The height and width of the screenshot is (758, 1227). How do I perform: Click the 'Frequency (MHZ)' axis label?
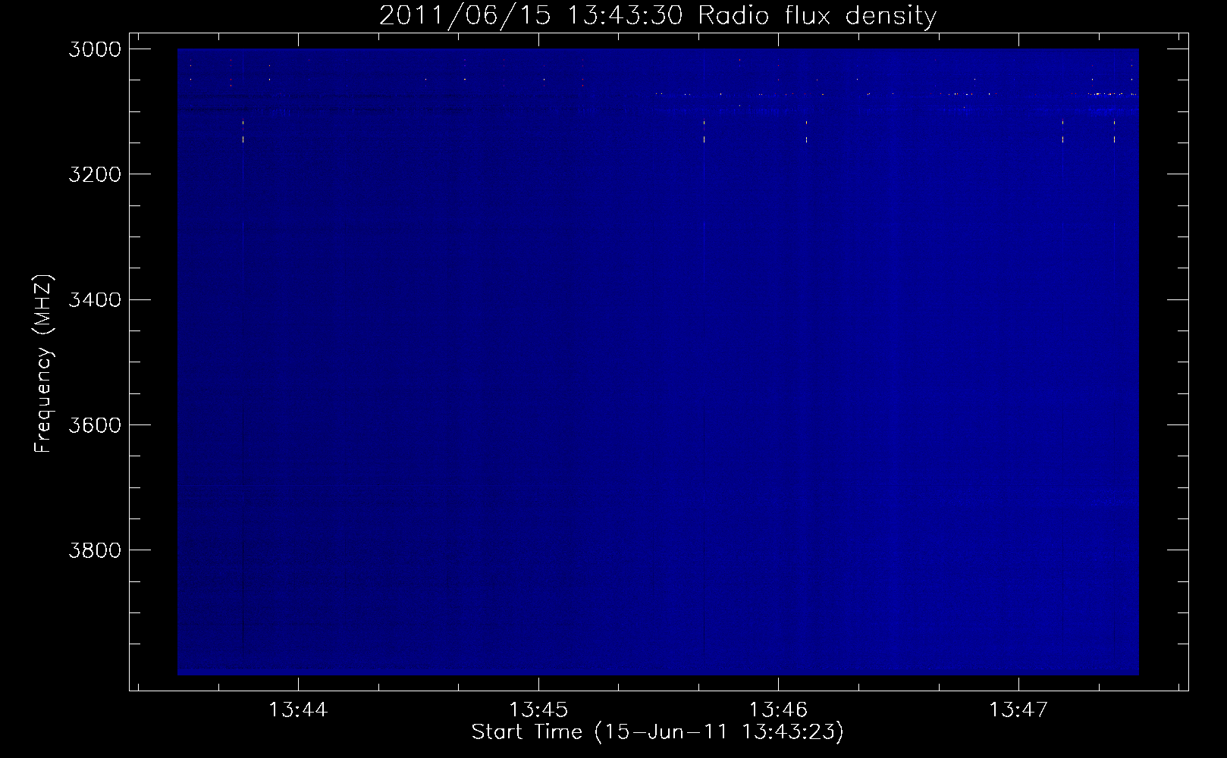43,364
